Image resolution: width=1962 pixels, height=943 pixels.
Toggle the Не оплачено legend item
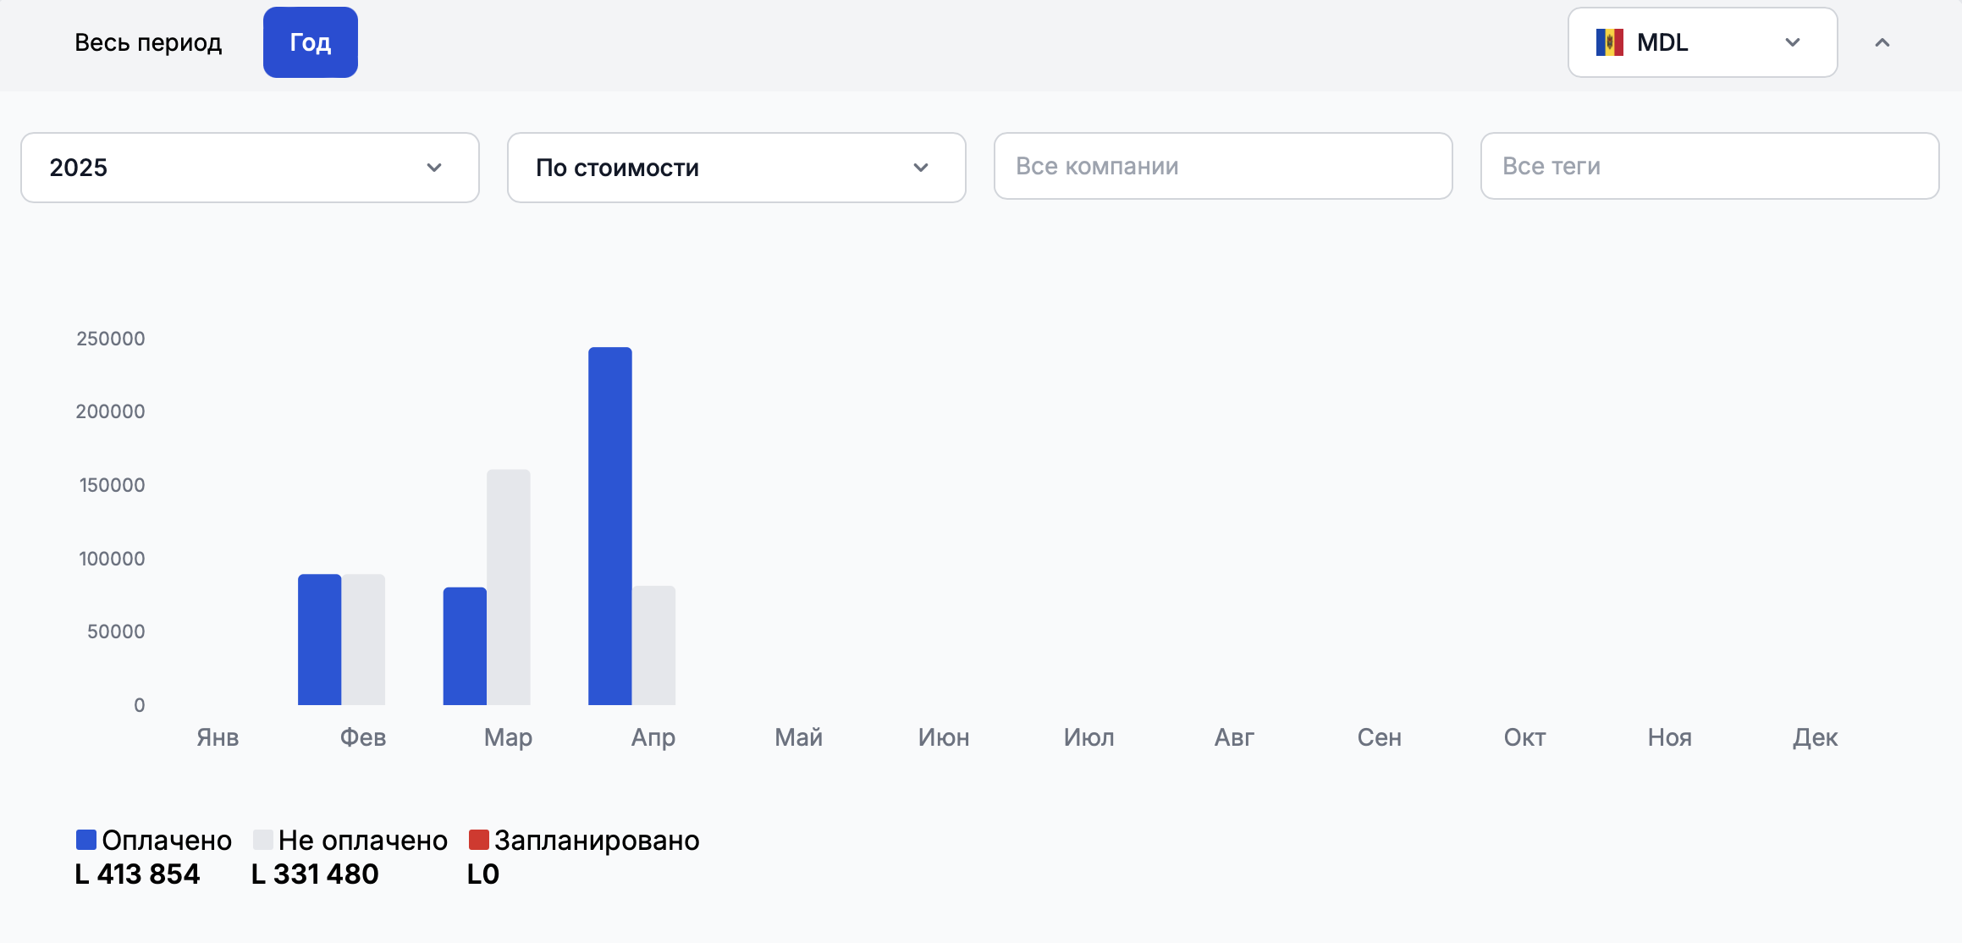[350, 840]
